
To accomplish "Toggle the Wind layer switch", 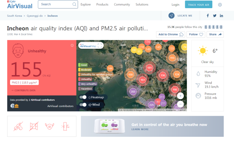I will point(83,104).
